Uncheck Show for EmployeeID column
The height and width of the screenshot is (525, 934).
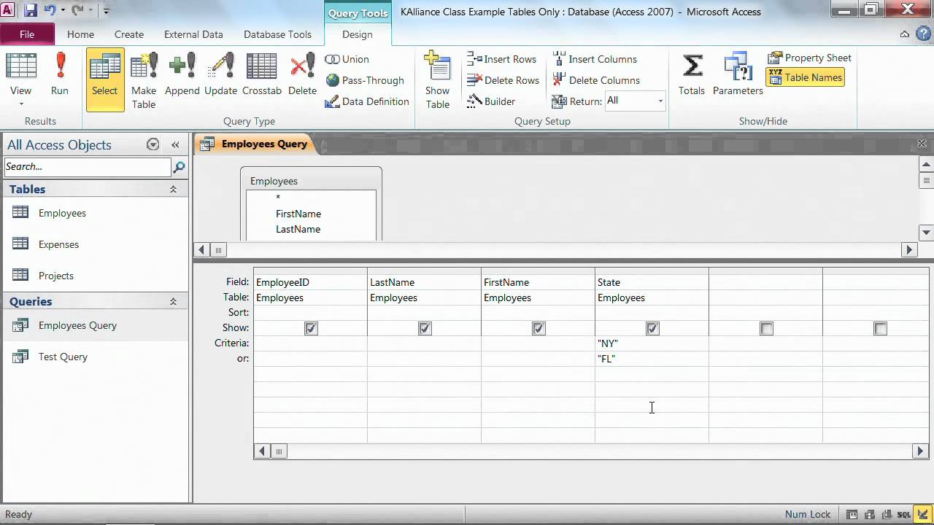[x=311, y=329]
